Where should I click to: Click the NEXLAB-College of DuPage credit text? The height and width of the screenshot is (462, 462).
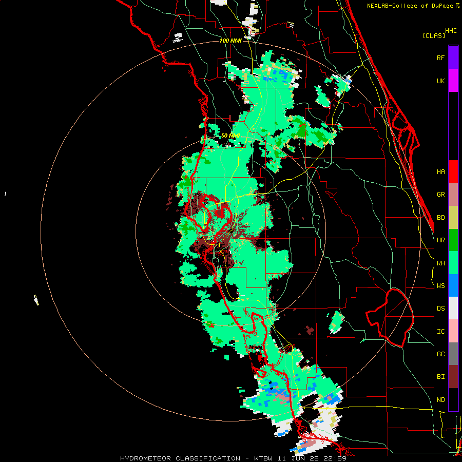[410, 6]
